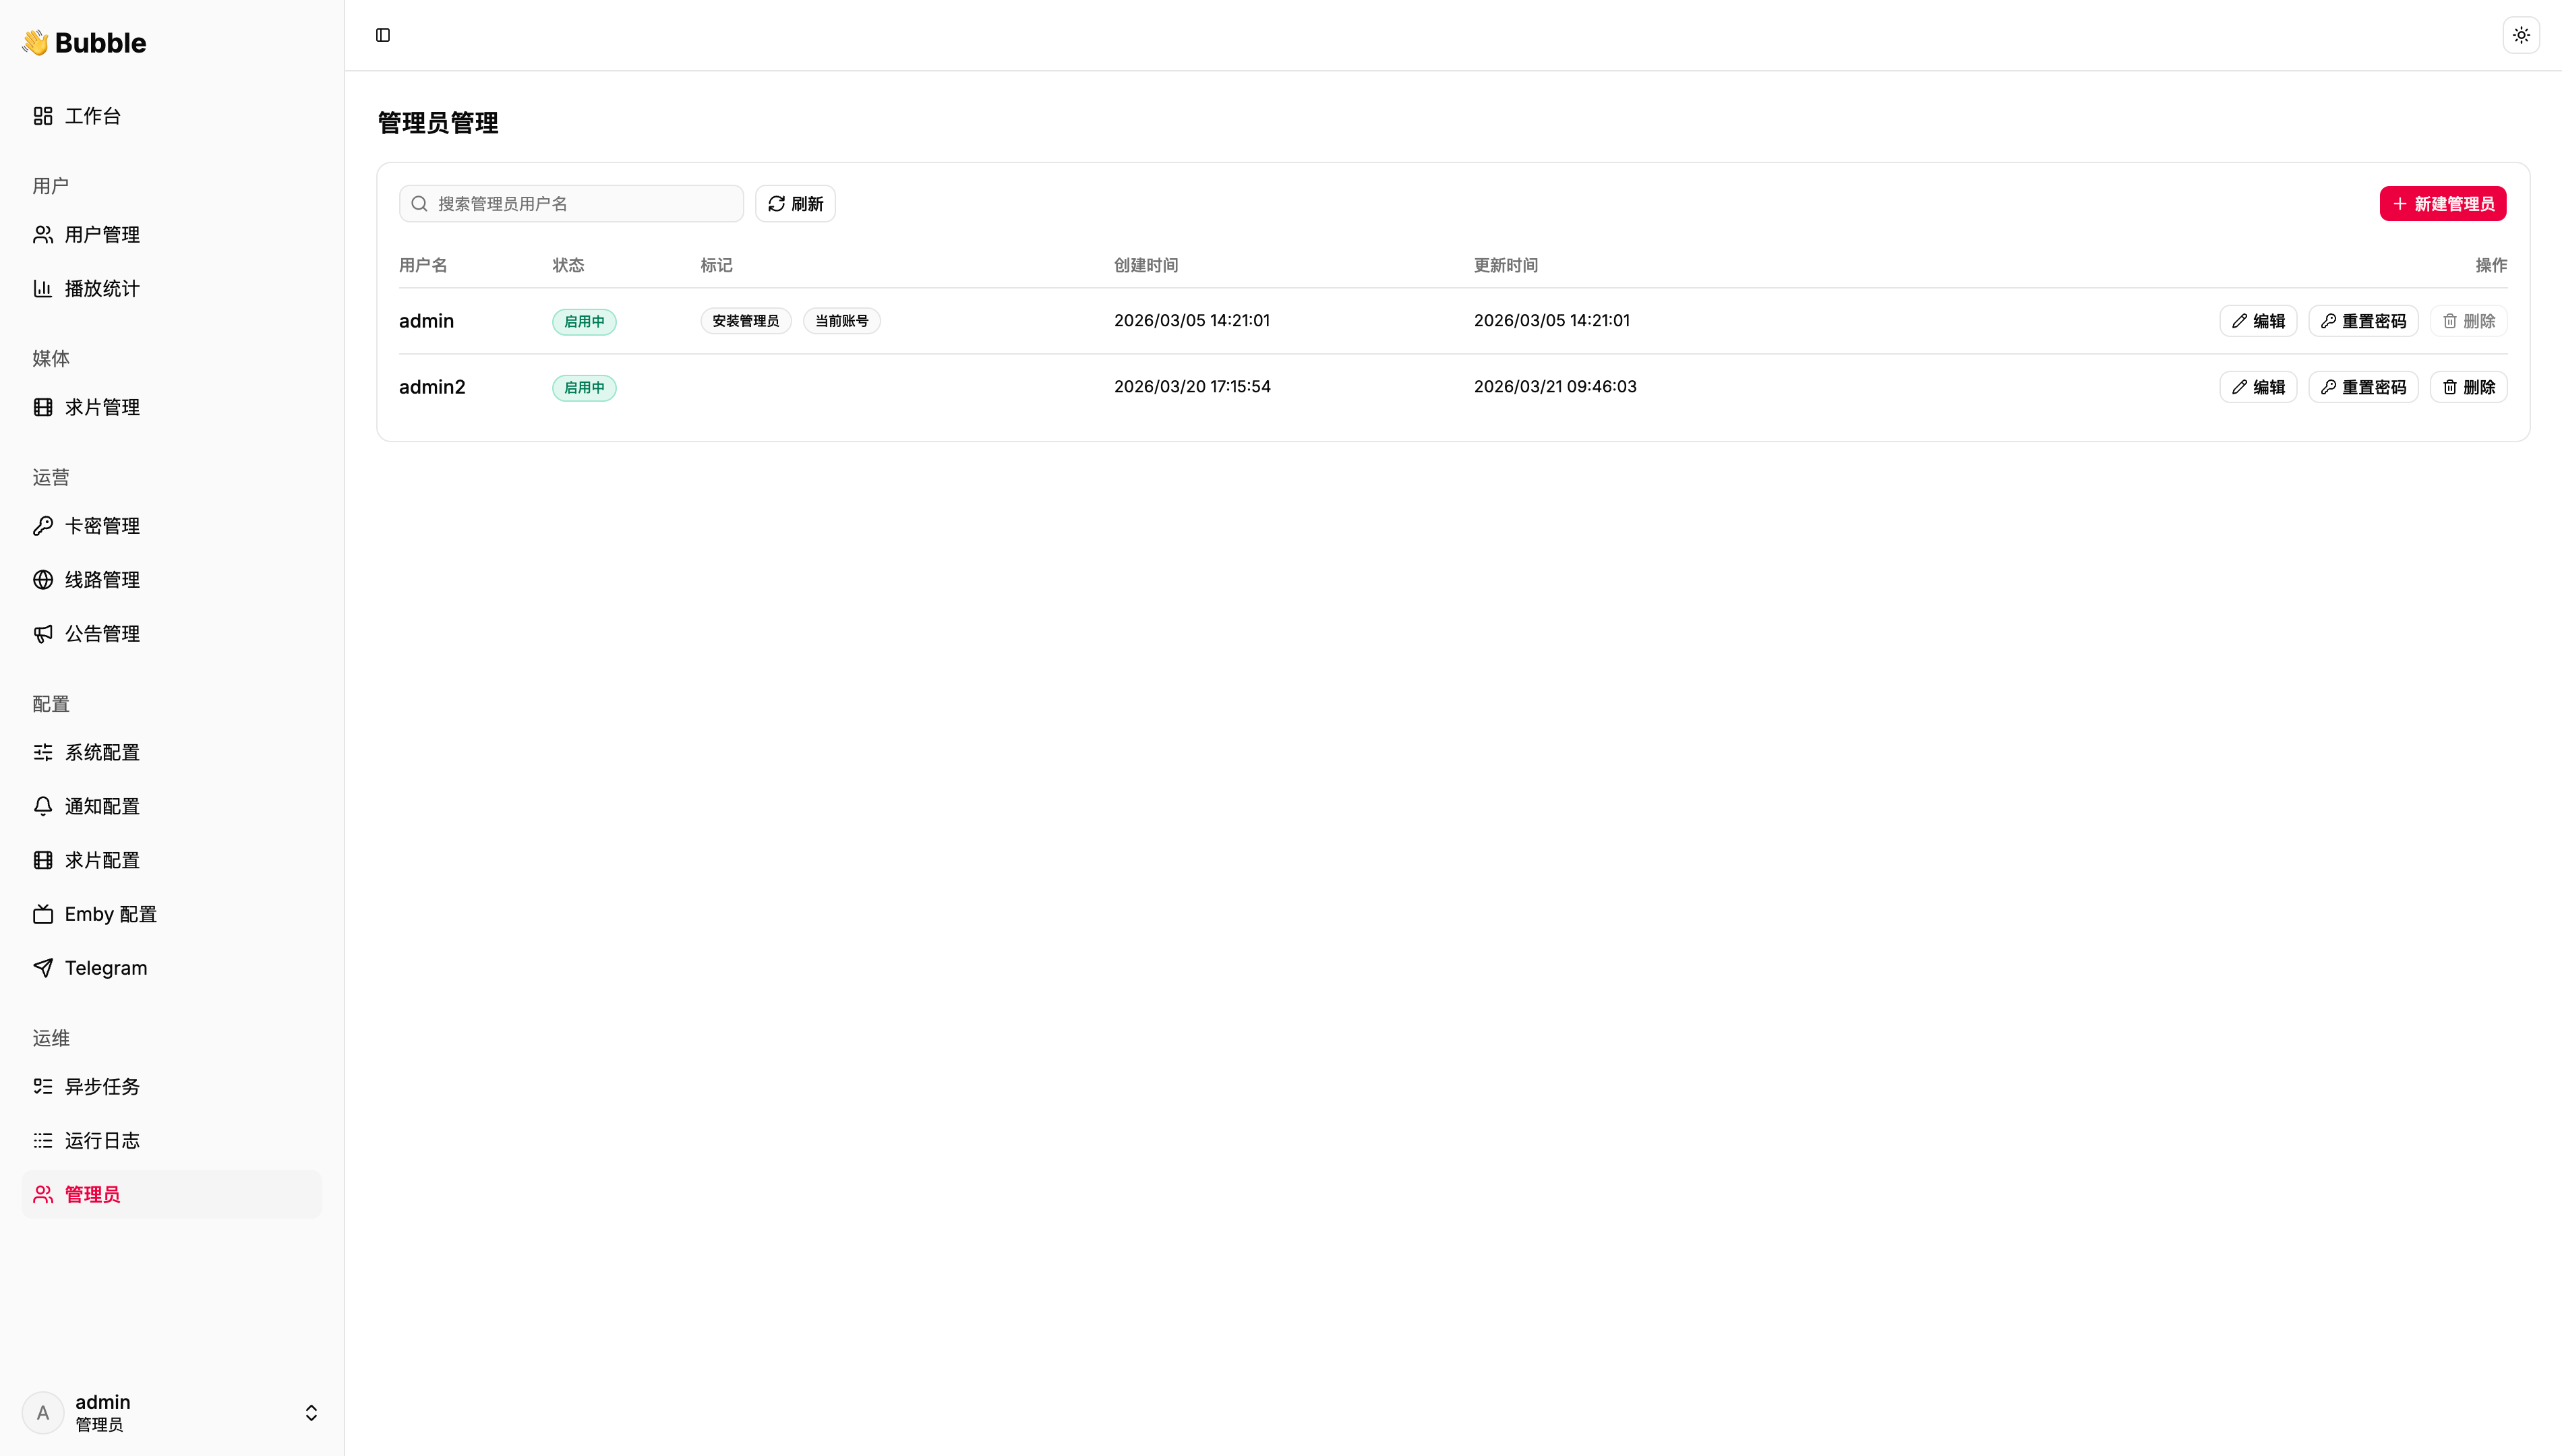Open 播放统计 chart icon item

coord(101,288)
